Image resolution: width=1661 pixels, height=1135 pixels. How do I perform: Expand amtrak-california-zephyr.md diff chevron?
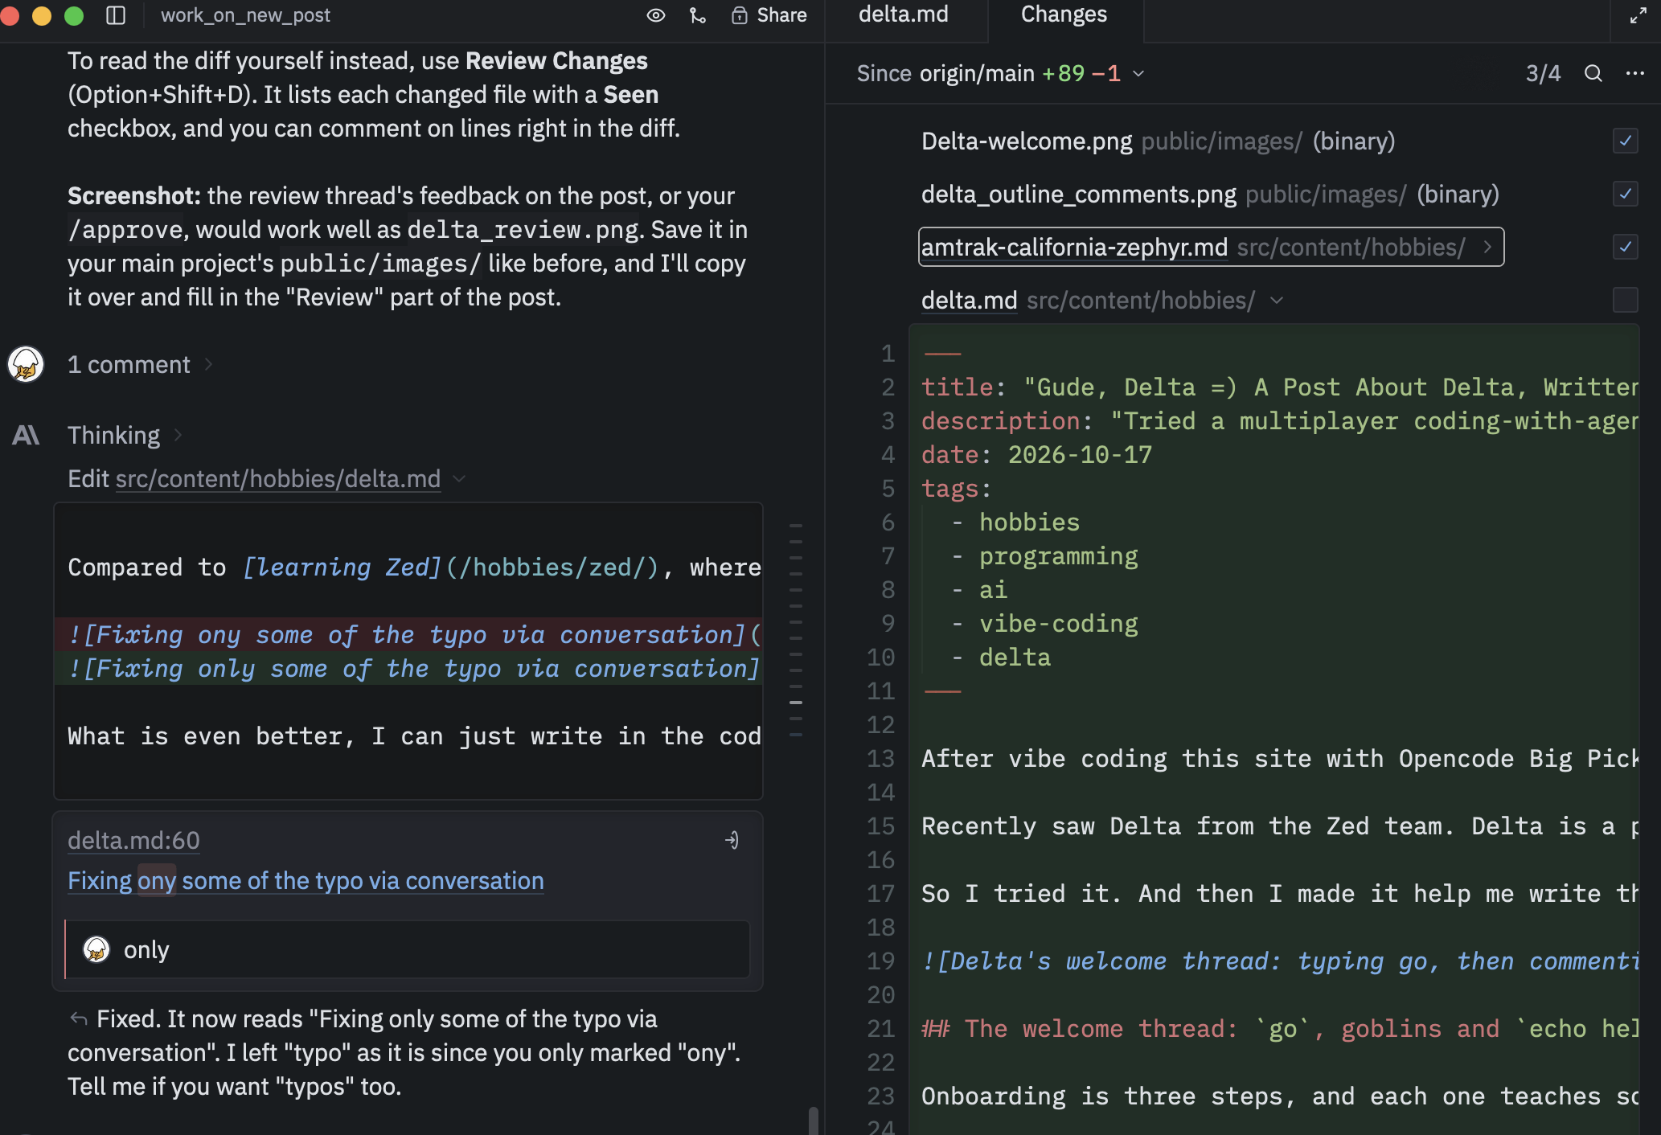[1488, 247]
